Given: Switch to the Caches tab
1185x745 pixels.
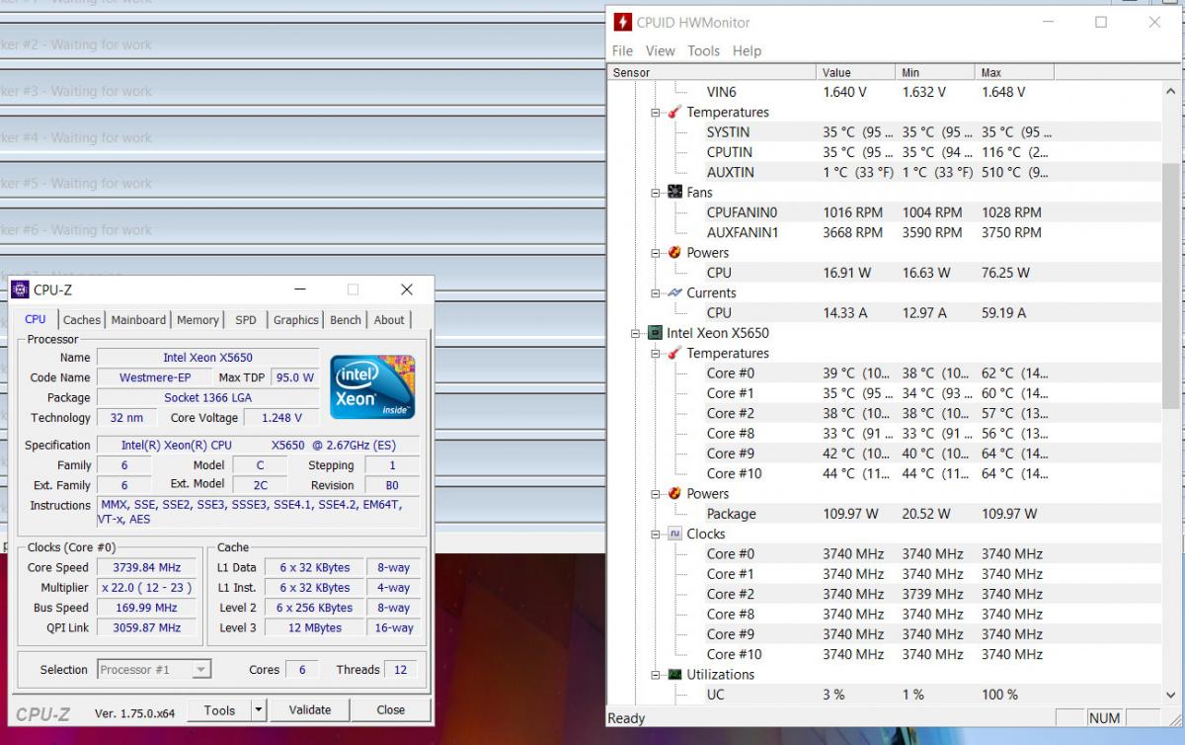Looking at the screenshot, I should [x=82, y=320].
